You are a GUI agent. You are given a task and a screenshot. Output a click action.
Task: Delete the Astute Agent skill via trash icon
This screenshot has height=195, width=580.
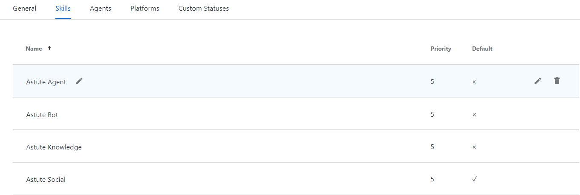point(557,81)
